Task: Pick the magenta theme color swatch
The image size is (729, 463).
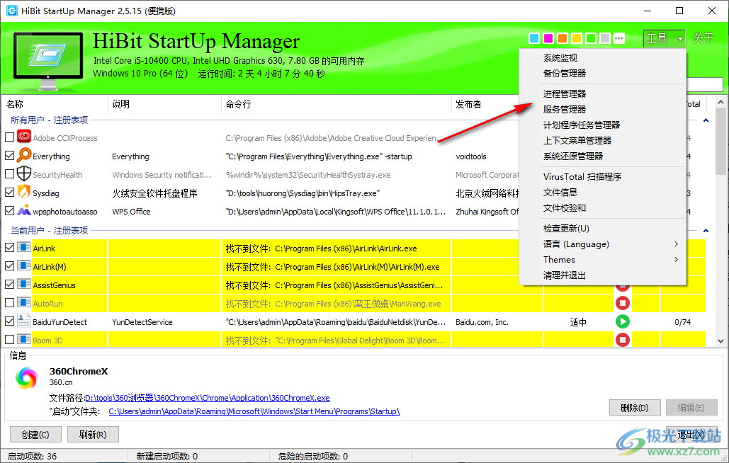Action: point(548,38)
